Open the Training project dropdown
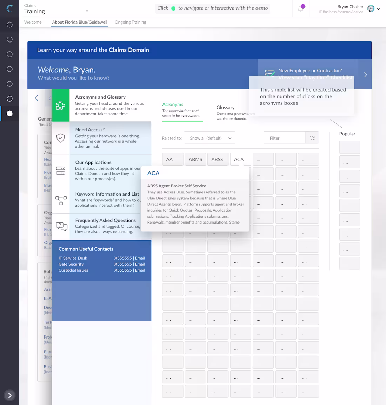This screenshot has height=405, width=386. tap(86, 11)
